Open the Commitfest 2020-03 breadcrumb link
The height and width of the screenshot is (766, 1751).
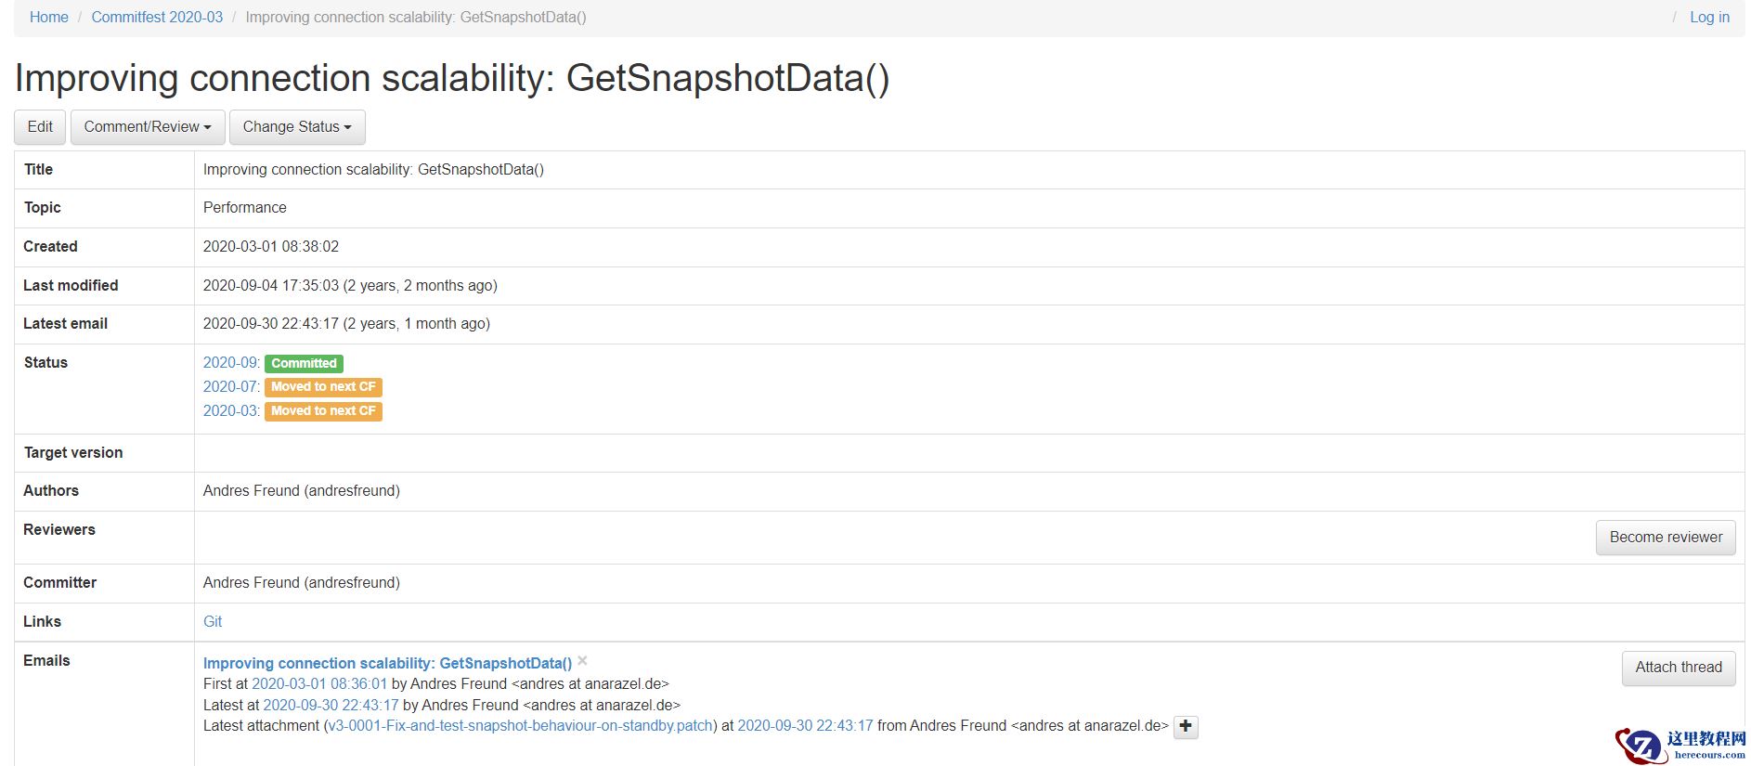tap(157, 18)
